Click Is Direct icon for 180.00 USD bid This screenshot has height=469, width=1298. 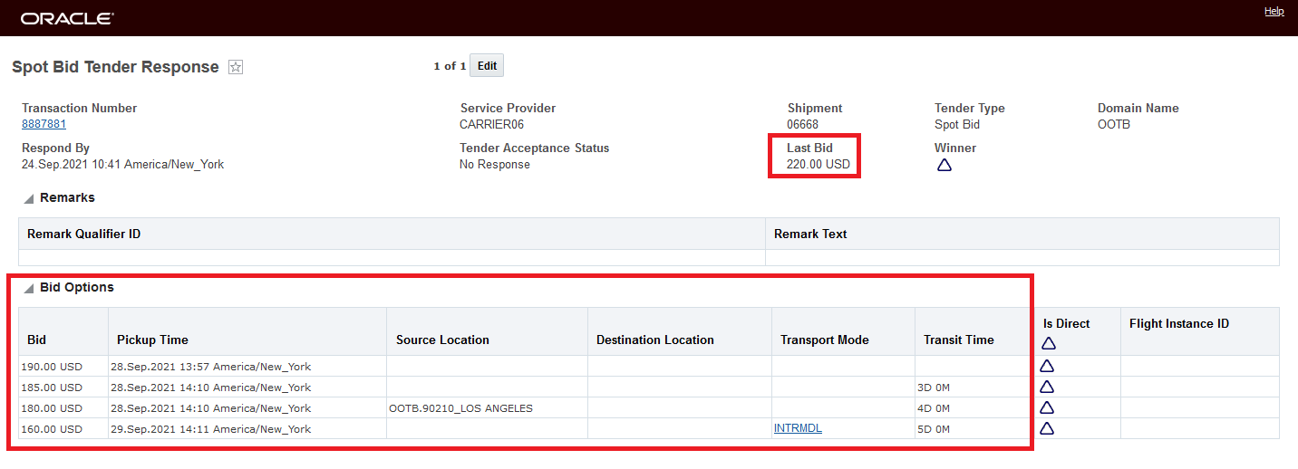coord(1047,407)
